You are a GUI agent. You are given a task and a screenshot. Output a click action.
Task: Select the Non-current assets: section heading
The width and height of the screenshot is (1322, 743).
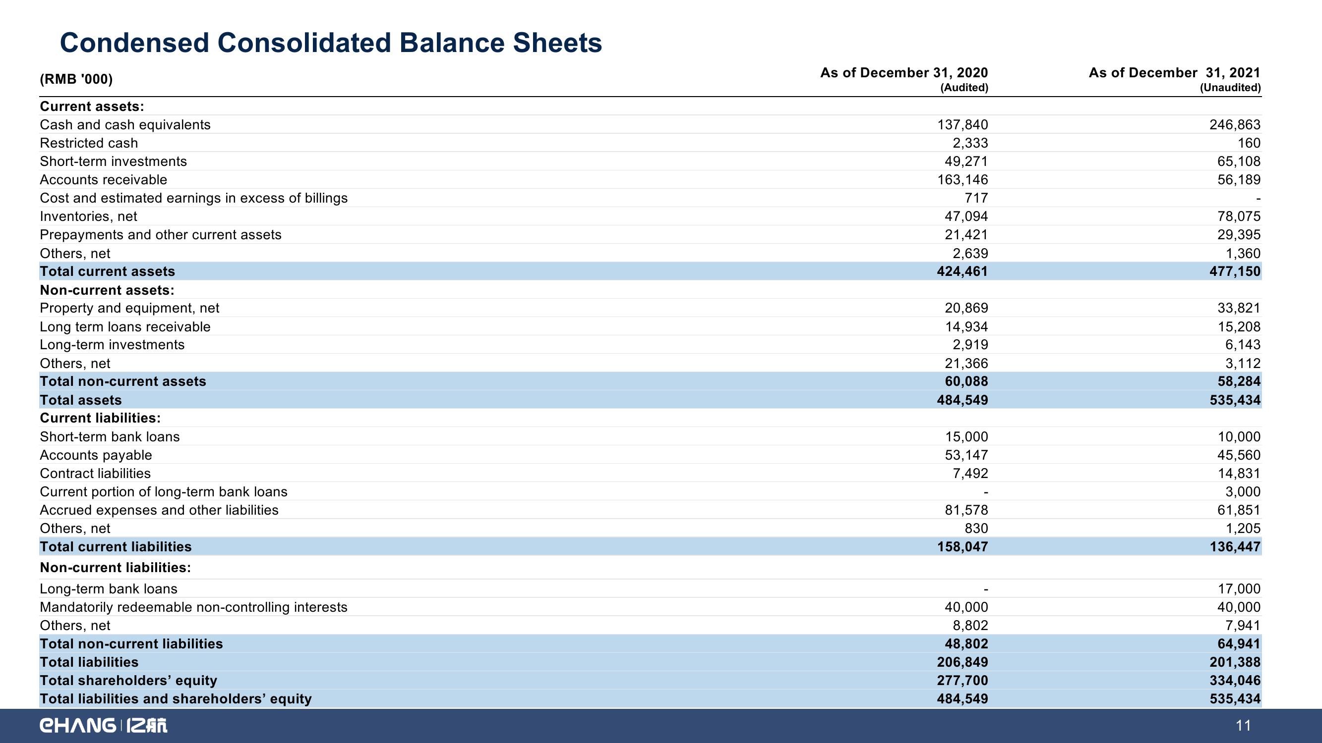(107, 290)
